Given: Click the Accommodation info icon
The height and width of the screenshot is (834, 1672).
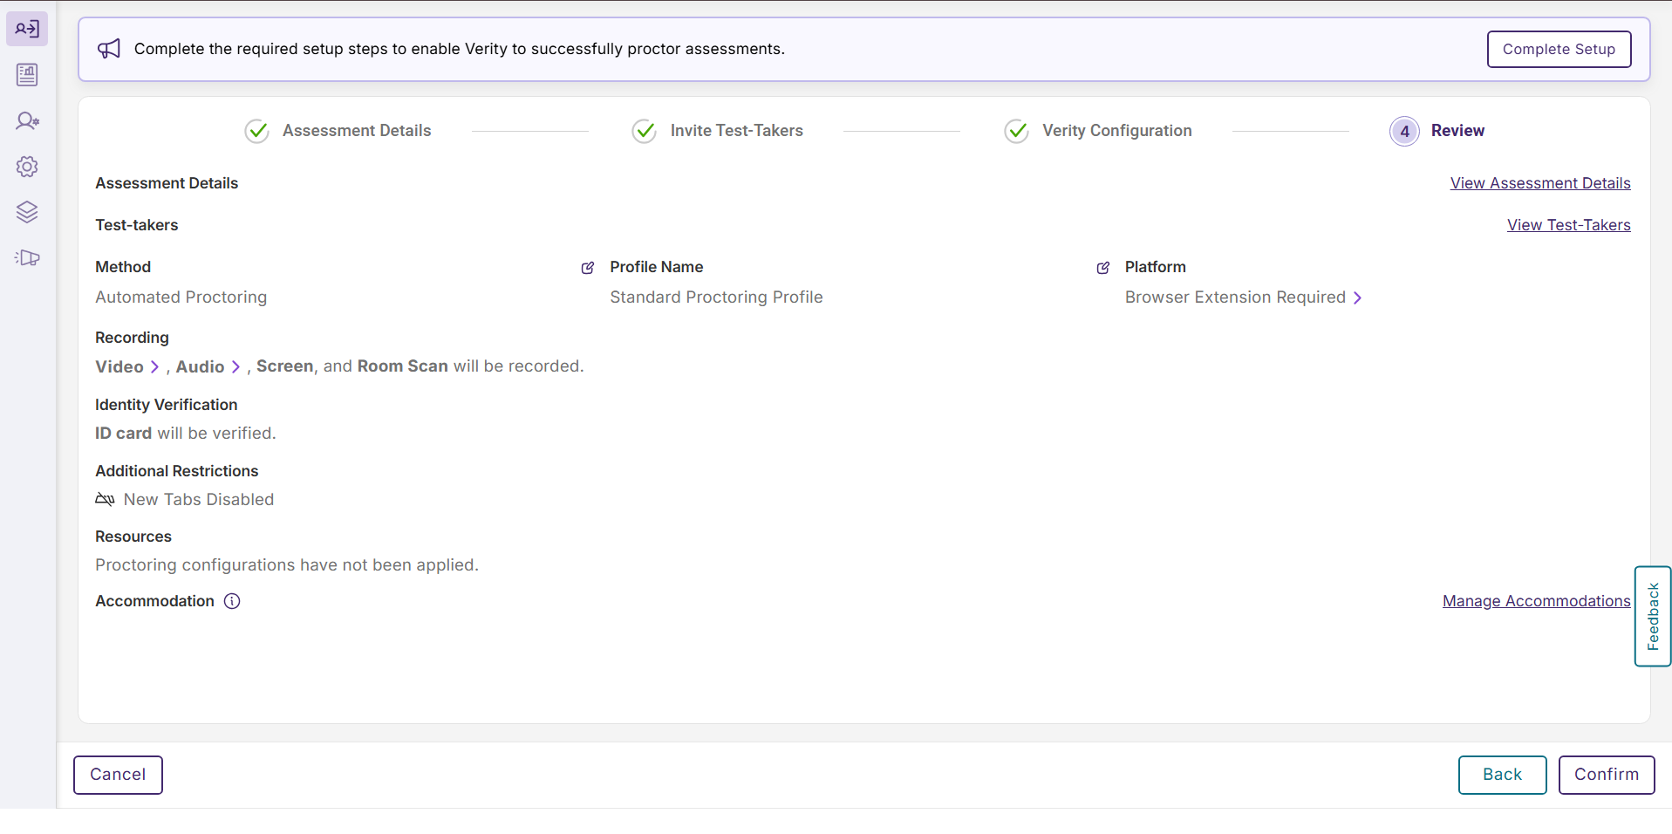Looking at the screenshot, I should point(232,601).
